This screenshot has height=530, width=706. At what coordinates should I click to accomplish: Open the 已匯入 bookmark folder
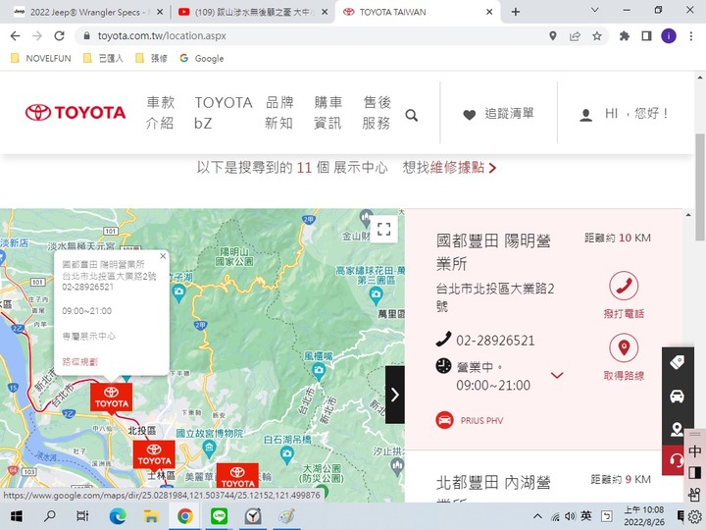pyautogui.click(x=104, y=58)
